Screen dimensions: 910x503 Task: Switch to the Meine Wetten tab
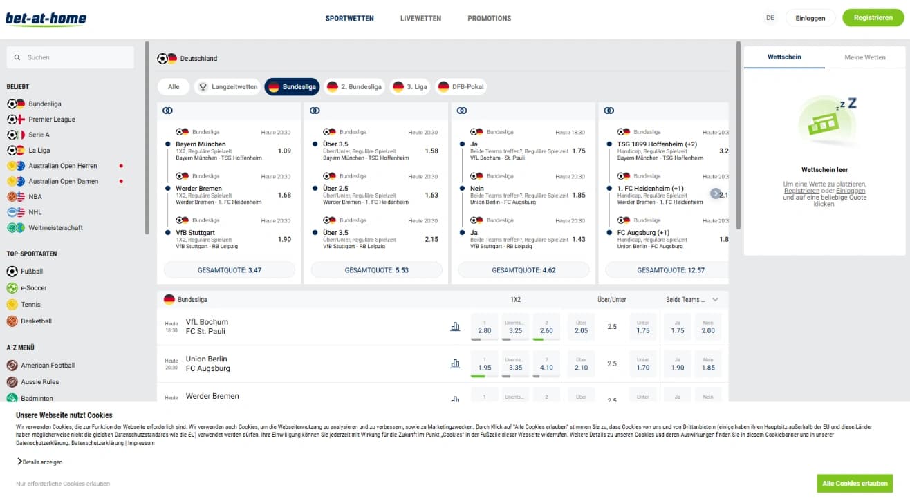coord(864,57)
